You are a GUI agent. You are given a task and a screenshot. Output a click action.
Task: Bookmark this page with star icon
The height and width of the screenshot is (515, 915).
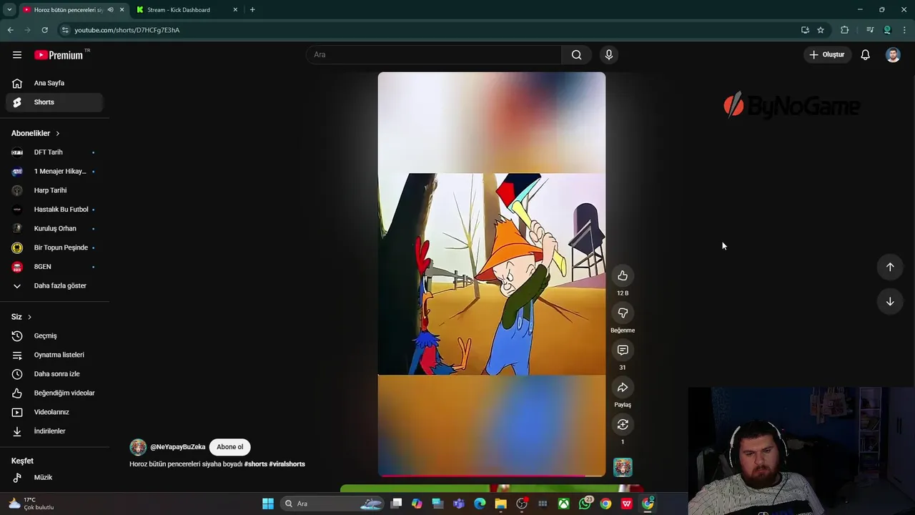[x=821, y=30]
